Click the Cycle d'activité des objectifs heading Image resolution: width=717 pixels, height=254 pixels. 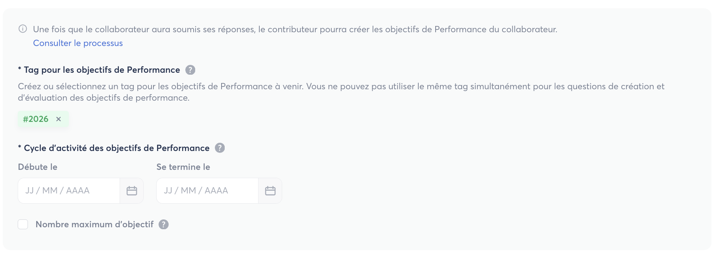click(116, 148)
